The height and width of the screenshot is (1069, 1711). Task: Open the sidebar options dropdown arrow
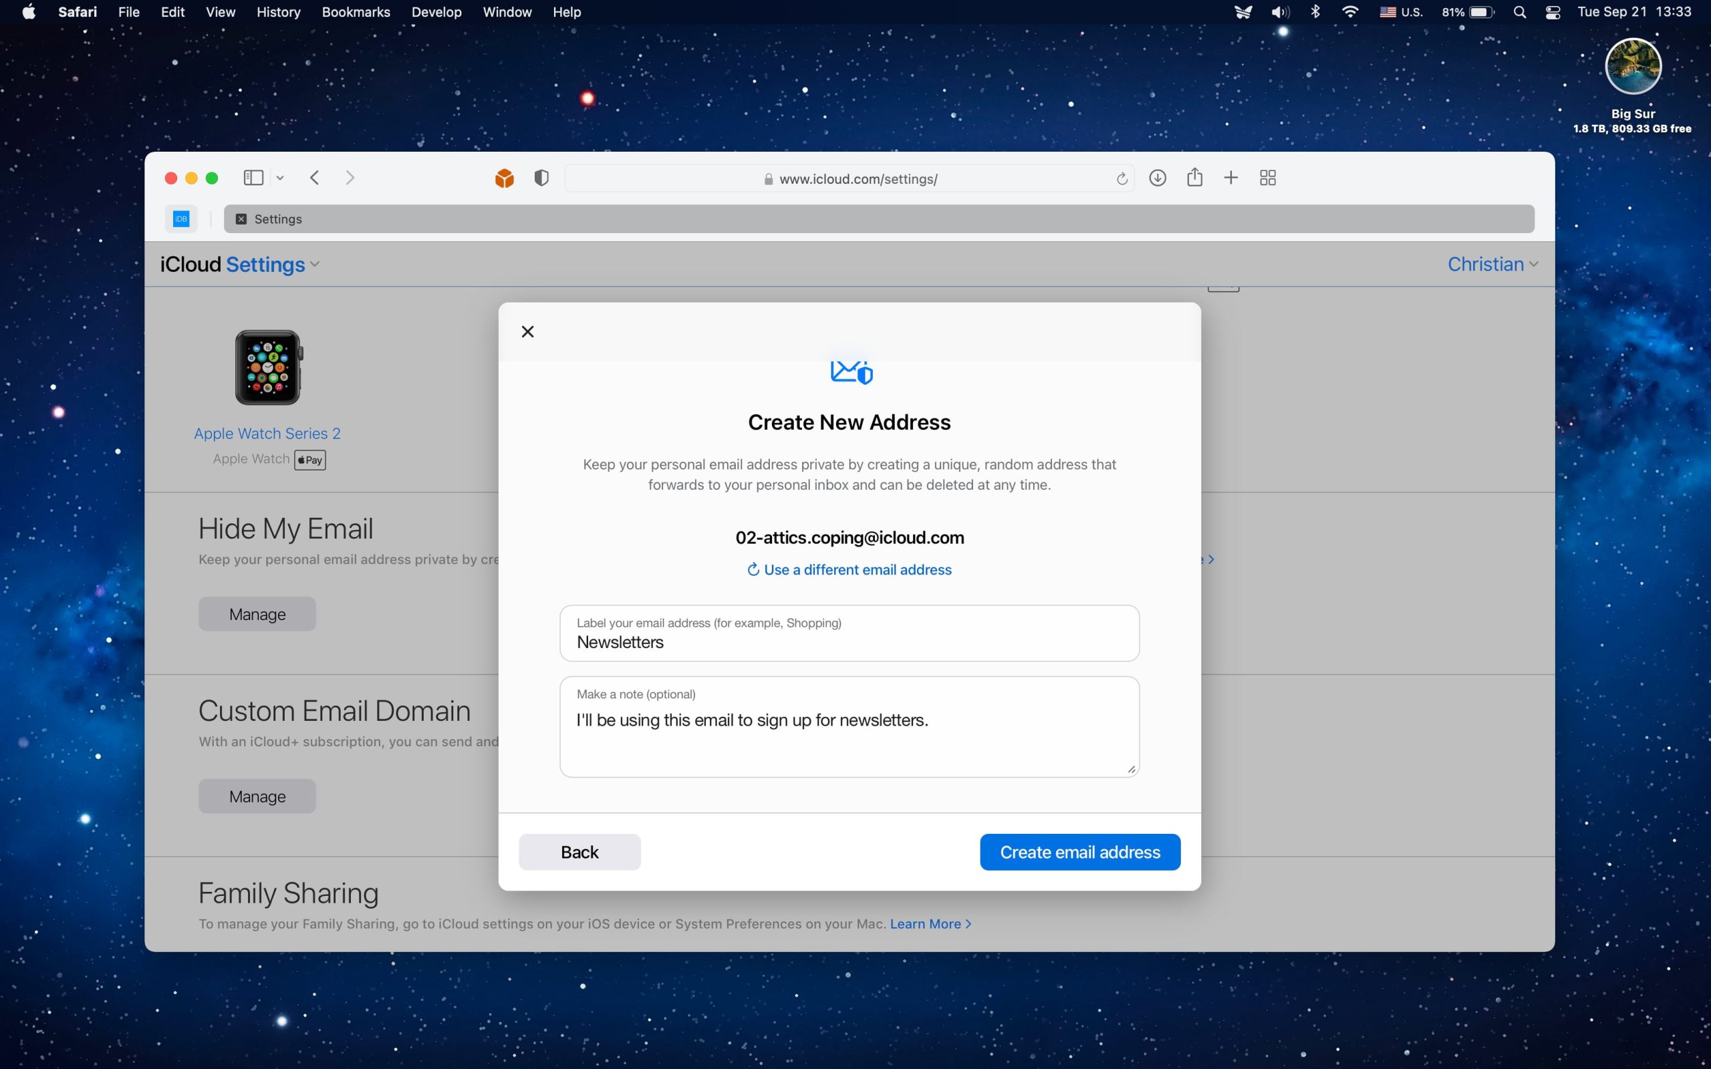(x=280, y=178)
